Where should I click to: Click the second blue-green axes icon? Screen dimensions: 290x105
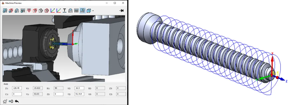59,11
